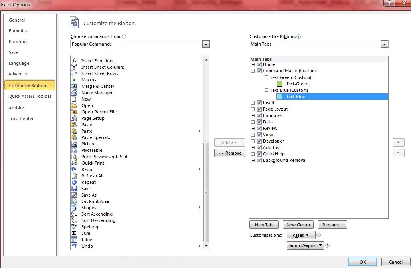411x268 pixels.
Task: Expand the View tab node
Action: pos(253,135)
